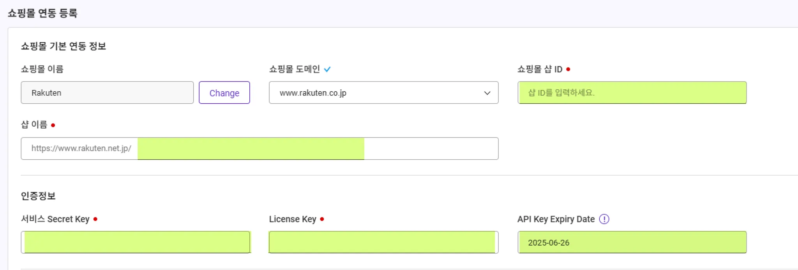This screenshot has height=270, width=798.
Task: Focus the 서비스 Secret Key input
Action: coord(136,242)
